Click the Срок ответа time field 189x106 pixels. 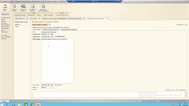point(52,85)
